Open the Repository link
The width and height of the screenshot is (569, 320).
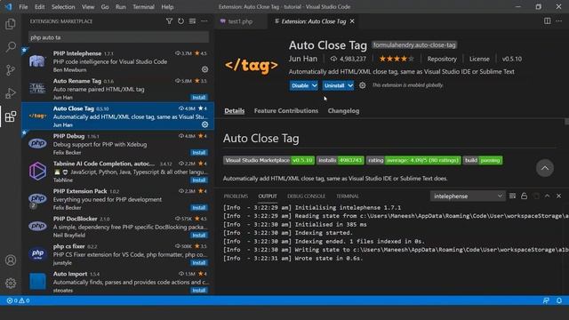(x=442, y=59)
